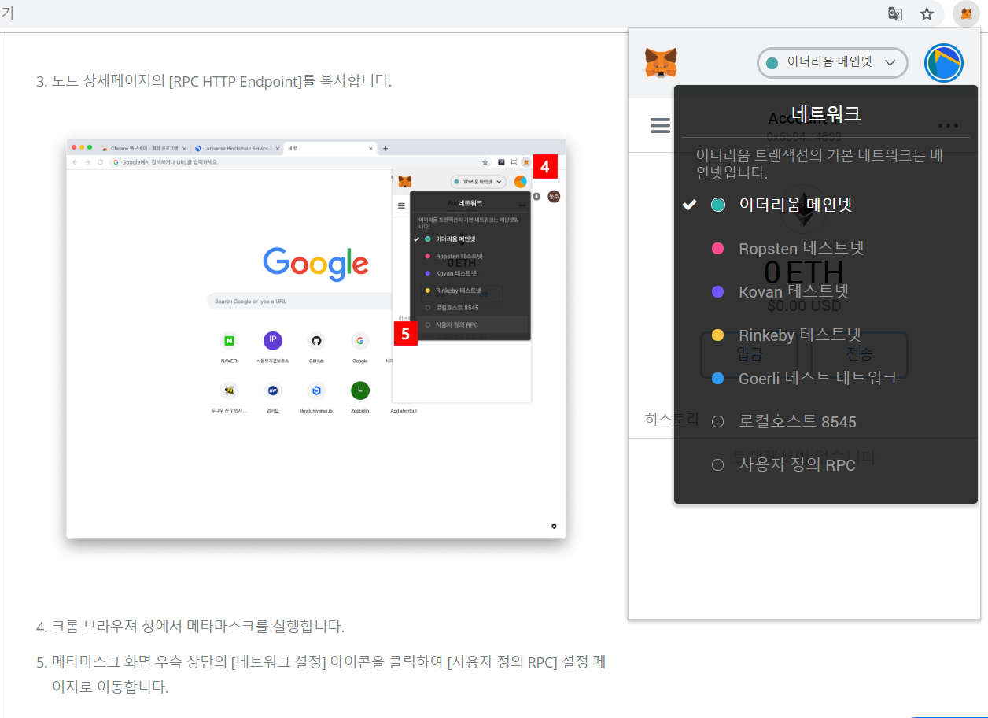Open the network selector dropdown 이더리움 메인넷

pyautogui.click(x=832, y=63)
